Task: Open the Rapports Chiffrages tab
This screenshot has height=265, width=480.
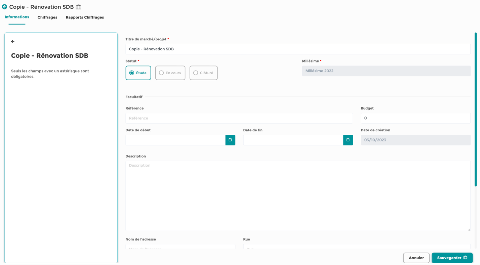Action: 85,17
